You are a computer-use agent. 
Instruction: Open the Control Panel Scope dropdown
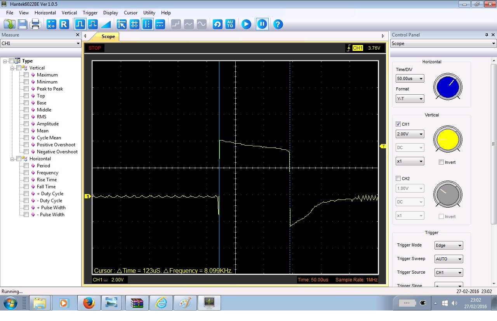click(444, 43)
